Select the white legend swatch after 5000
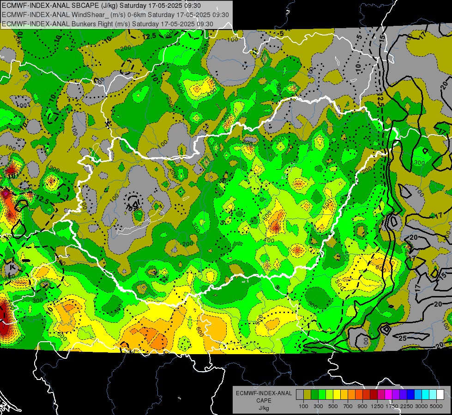 pyautogui.click(x=440, y=395)
